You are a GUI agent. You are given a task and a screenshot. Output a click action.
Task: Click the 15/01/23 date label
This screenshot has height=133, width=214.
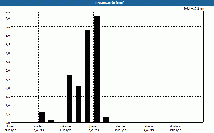(175, 130)
